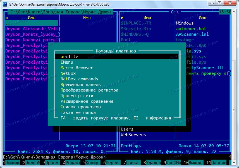Image resolution: width=239 pixels, height=168 pixels.
Task: Select $Recycle.Bin folder
Action: (136, 29)
